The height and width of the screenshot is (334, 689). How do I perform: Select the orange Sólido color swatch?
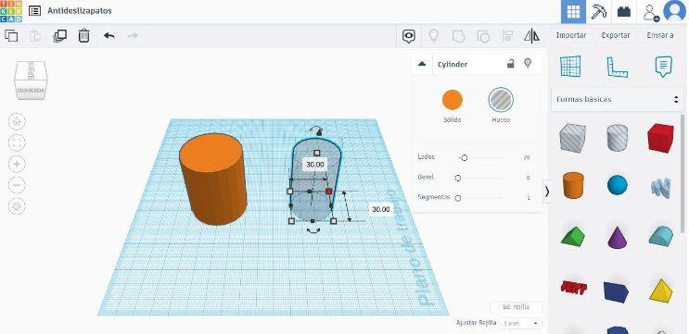click(453, 100)
